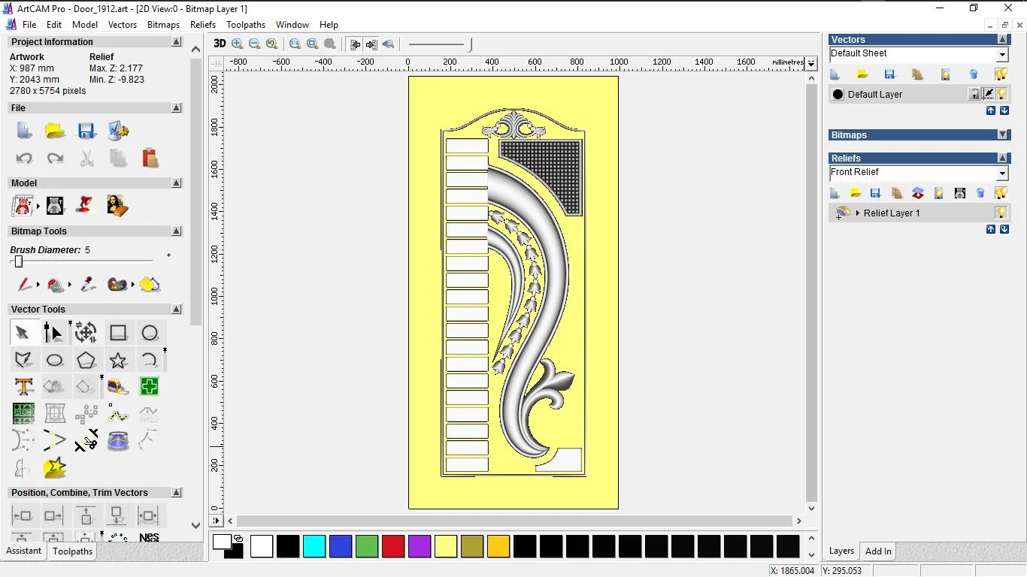Select the Create Rectangle vector tool
Image resolution: width=1027 pixels, height=577 pixels.
[118, 333]
